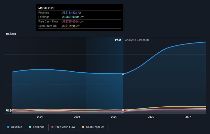Click the 2026 x-axis label
Screen dimensions: 210x134
[x=151, y=117]
